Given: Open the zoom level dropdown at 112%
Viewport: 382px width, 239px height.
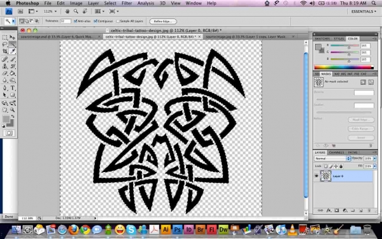Looking at the screenshot, I should tap(50, 11).
